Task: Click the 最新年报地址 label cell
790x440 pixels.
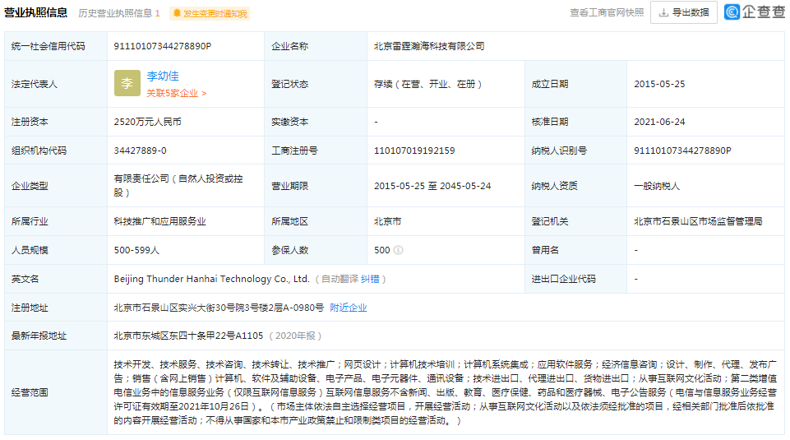Action: point(55,336)
